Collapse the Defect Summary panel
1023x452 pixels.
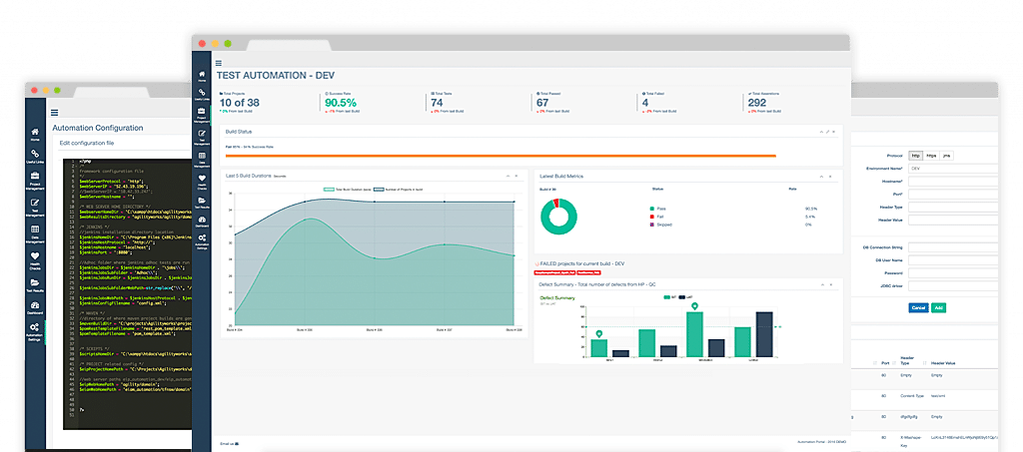(820, 283)
